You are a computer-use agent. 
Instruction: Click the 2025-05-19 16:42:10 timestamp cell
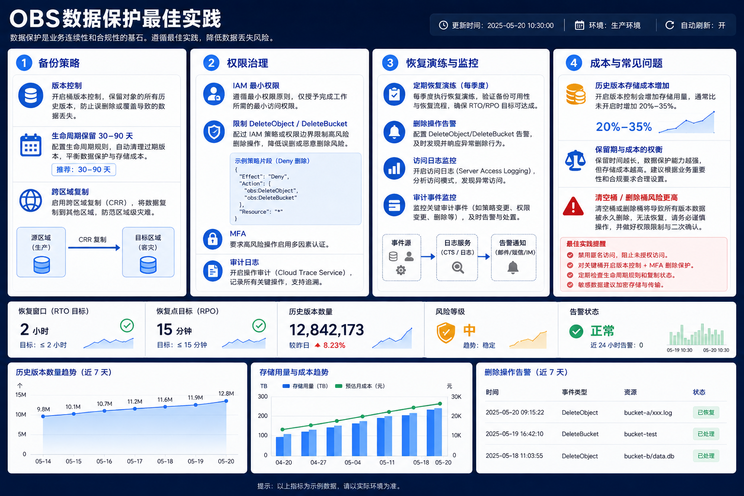(x=514, y=434)
